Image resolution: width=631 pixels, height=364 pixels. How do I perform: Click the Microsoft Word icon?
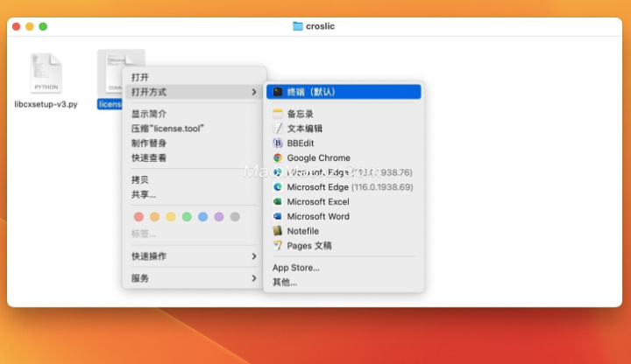278,216
